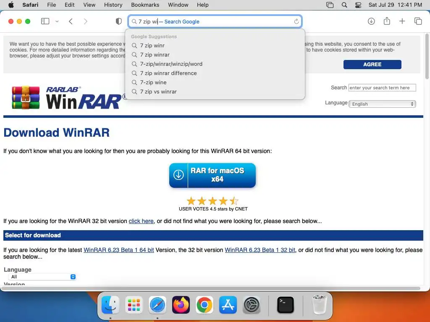Go forward to the next page
The image size is (430, 322).
point(86,21)
